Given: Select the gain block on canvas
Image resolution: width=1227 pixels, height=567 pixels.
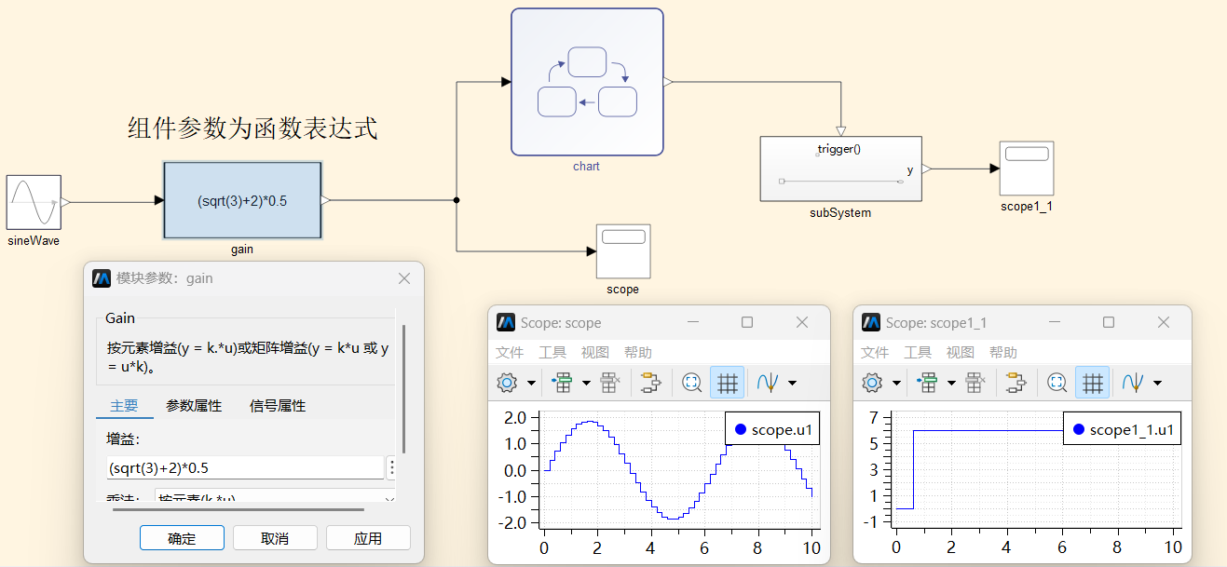Looking at the screenshot, I should point(242,200).
